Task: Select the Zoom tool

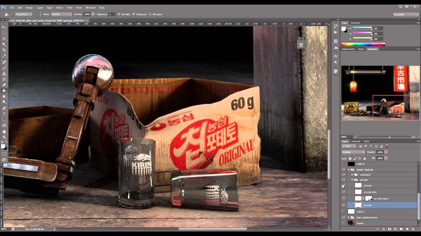Action: [x=4, y=137]
